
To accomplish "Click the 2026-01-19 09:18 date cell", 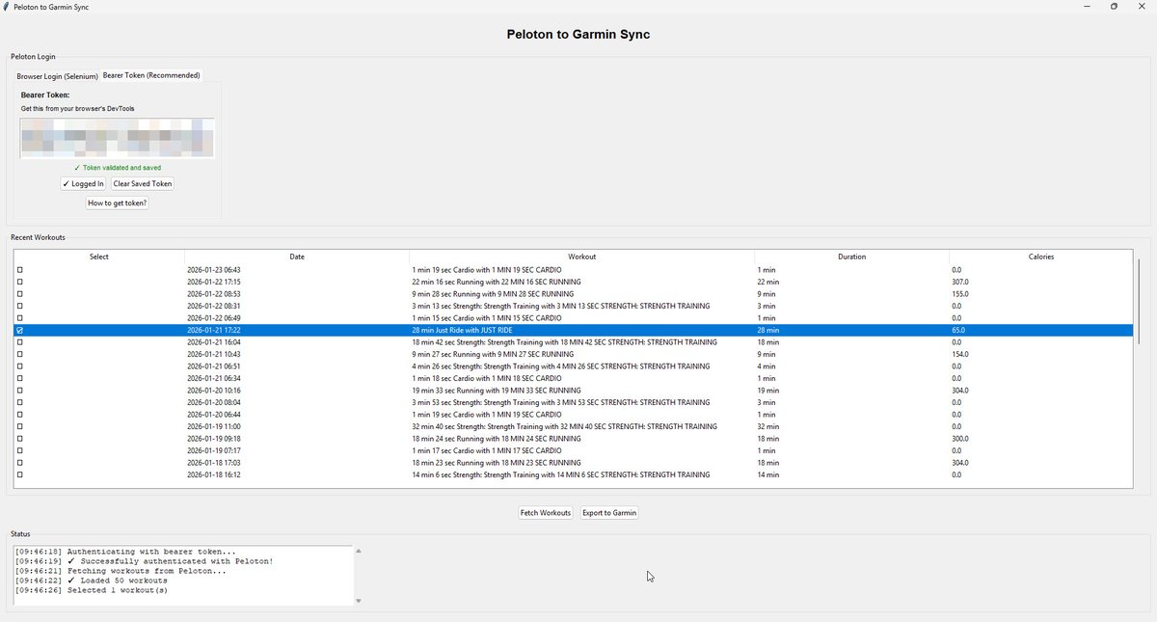I will 213,439.
